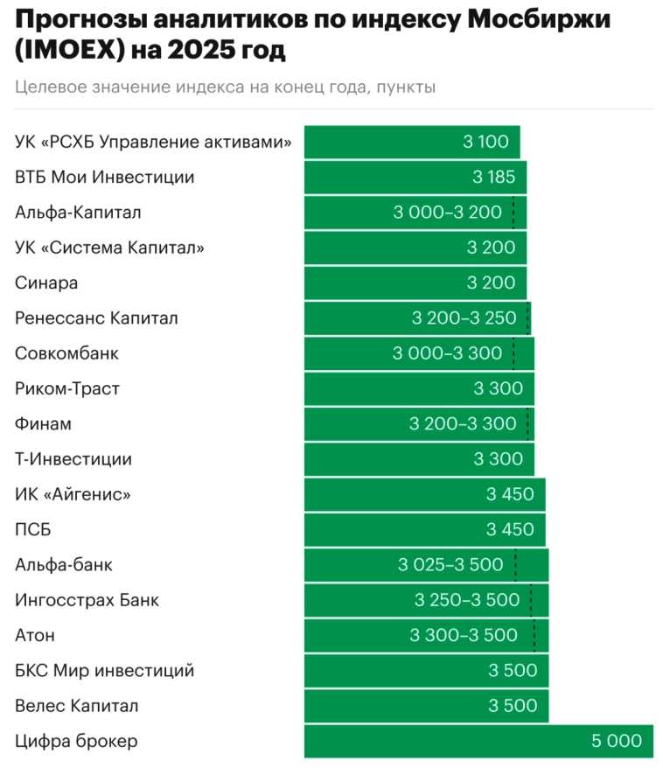Viewport: 663px width, 768px height.
Task: Click the УК «РСХБ Управление активами» label
Action: [x=153, y=142]
